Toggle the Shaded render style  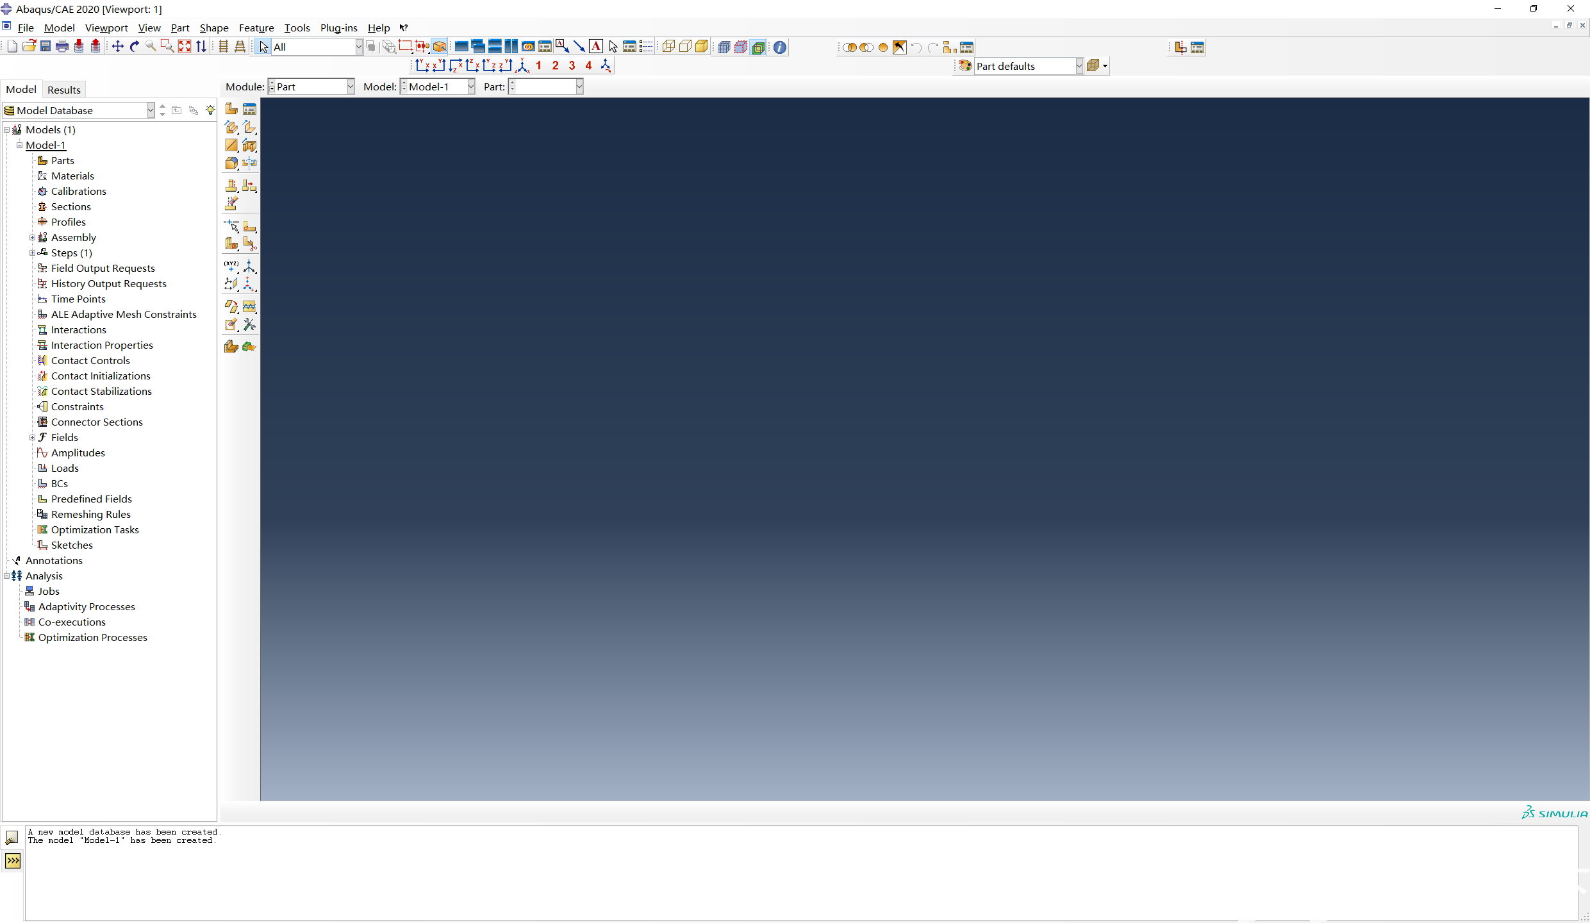[702, 47]
